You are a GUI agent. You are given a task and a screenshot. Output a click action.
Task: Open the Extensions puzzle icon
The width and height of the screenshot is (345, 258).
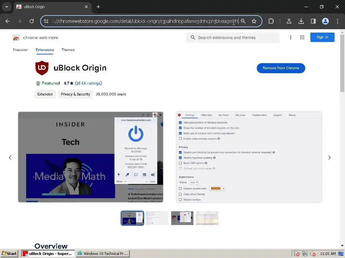click(271, 21)
